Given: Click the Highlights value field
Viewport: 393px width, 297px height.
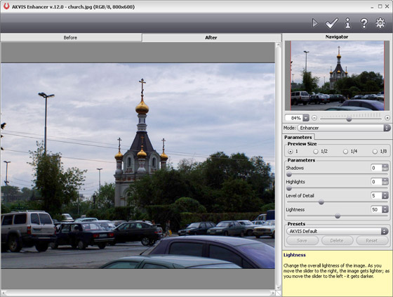Looking at the screenshot, I should (x=376, y=182).
